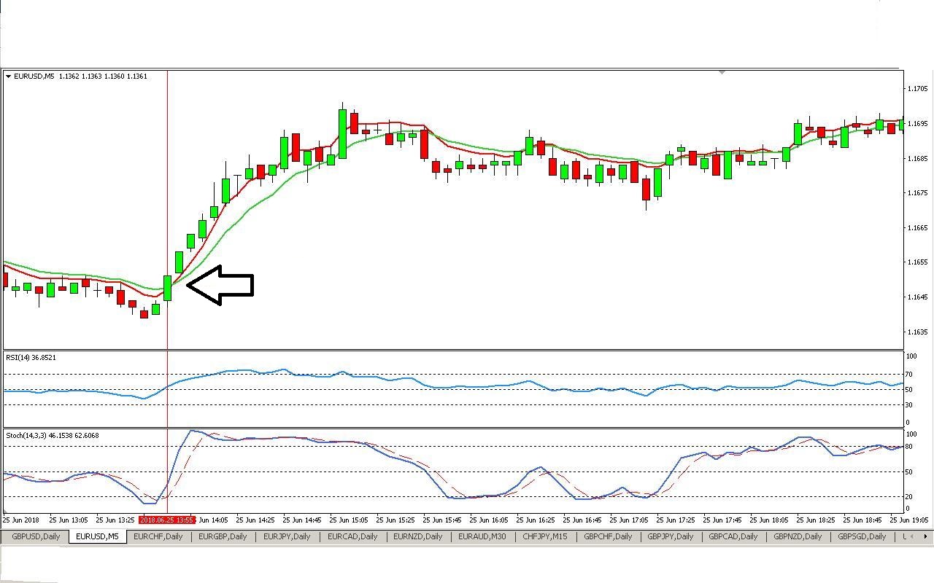Select the red 2018.06.25 13:55 date marker
The height and width of the screenshot is (583, 934).
[167, 520]
